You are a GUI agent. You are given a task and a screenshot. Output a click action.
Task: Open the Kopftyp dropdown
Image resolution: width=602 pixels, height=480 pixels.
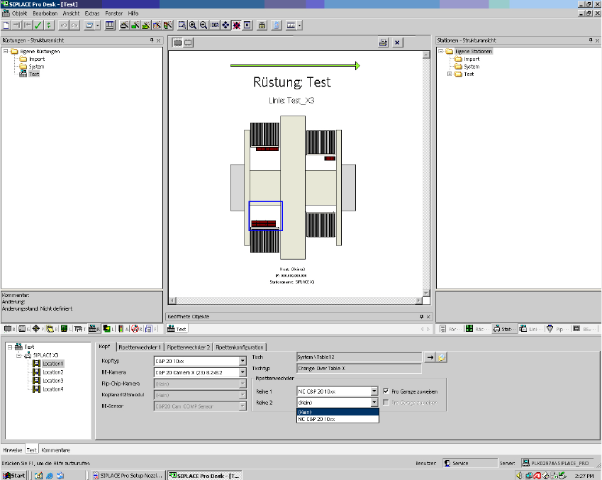coord(243,361)
